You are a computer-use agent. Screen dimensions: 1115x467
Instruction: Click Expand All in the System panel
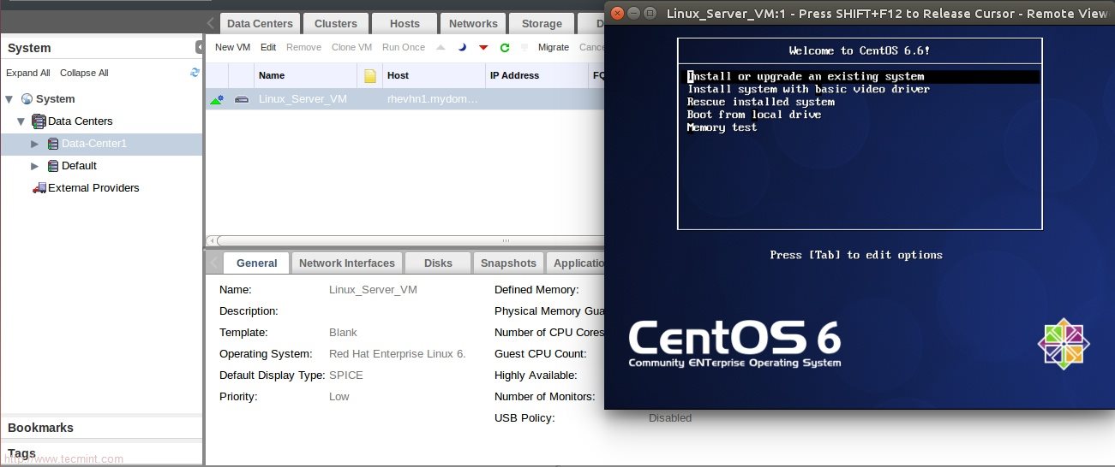28,74
